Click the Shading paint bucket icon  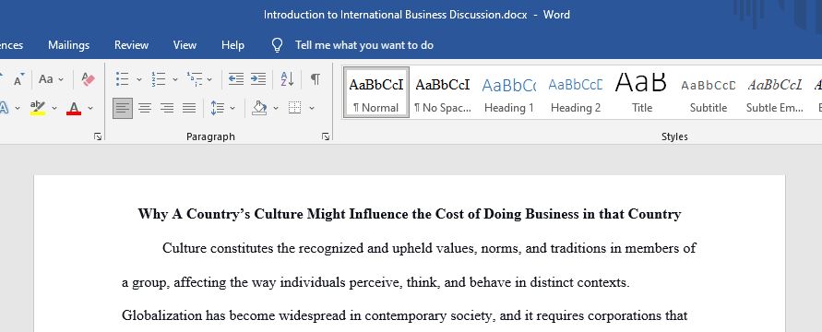259,108
